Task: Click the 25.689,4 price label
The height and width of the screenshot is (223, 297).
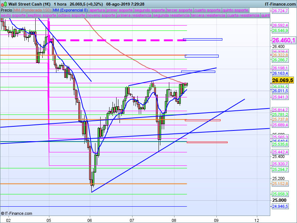Action: pyautogui.click(x=280, y=125)
